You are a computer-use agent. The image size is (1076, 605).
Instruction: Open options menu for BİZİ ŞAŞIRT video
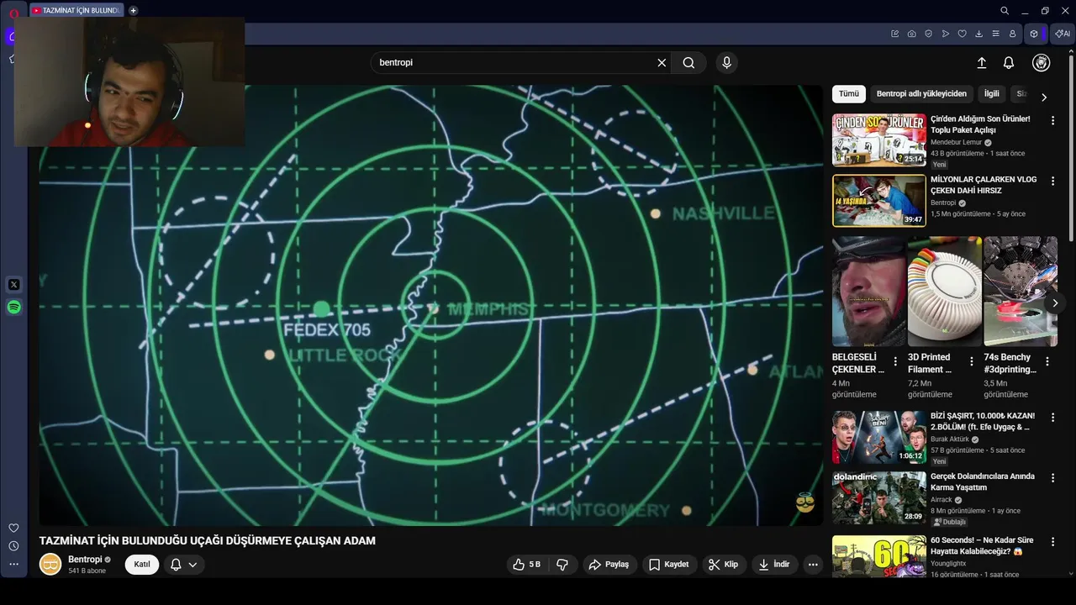(1052, 418)
